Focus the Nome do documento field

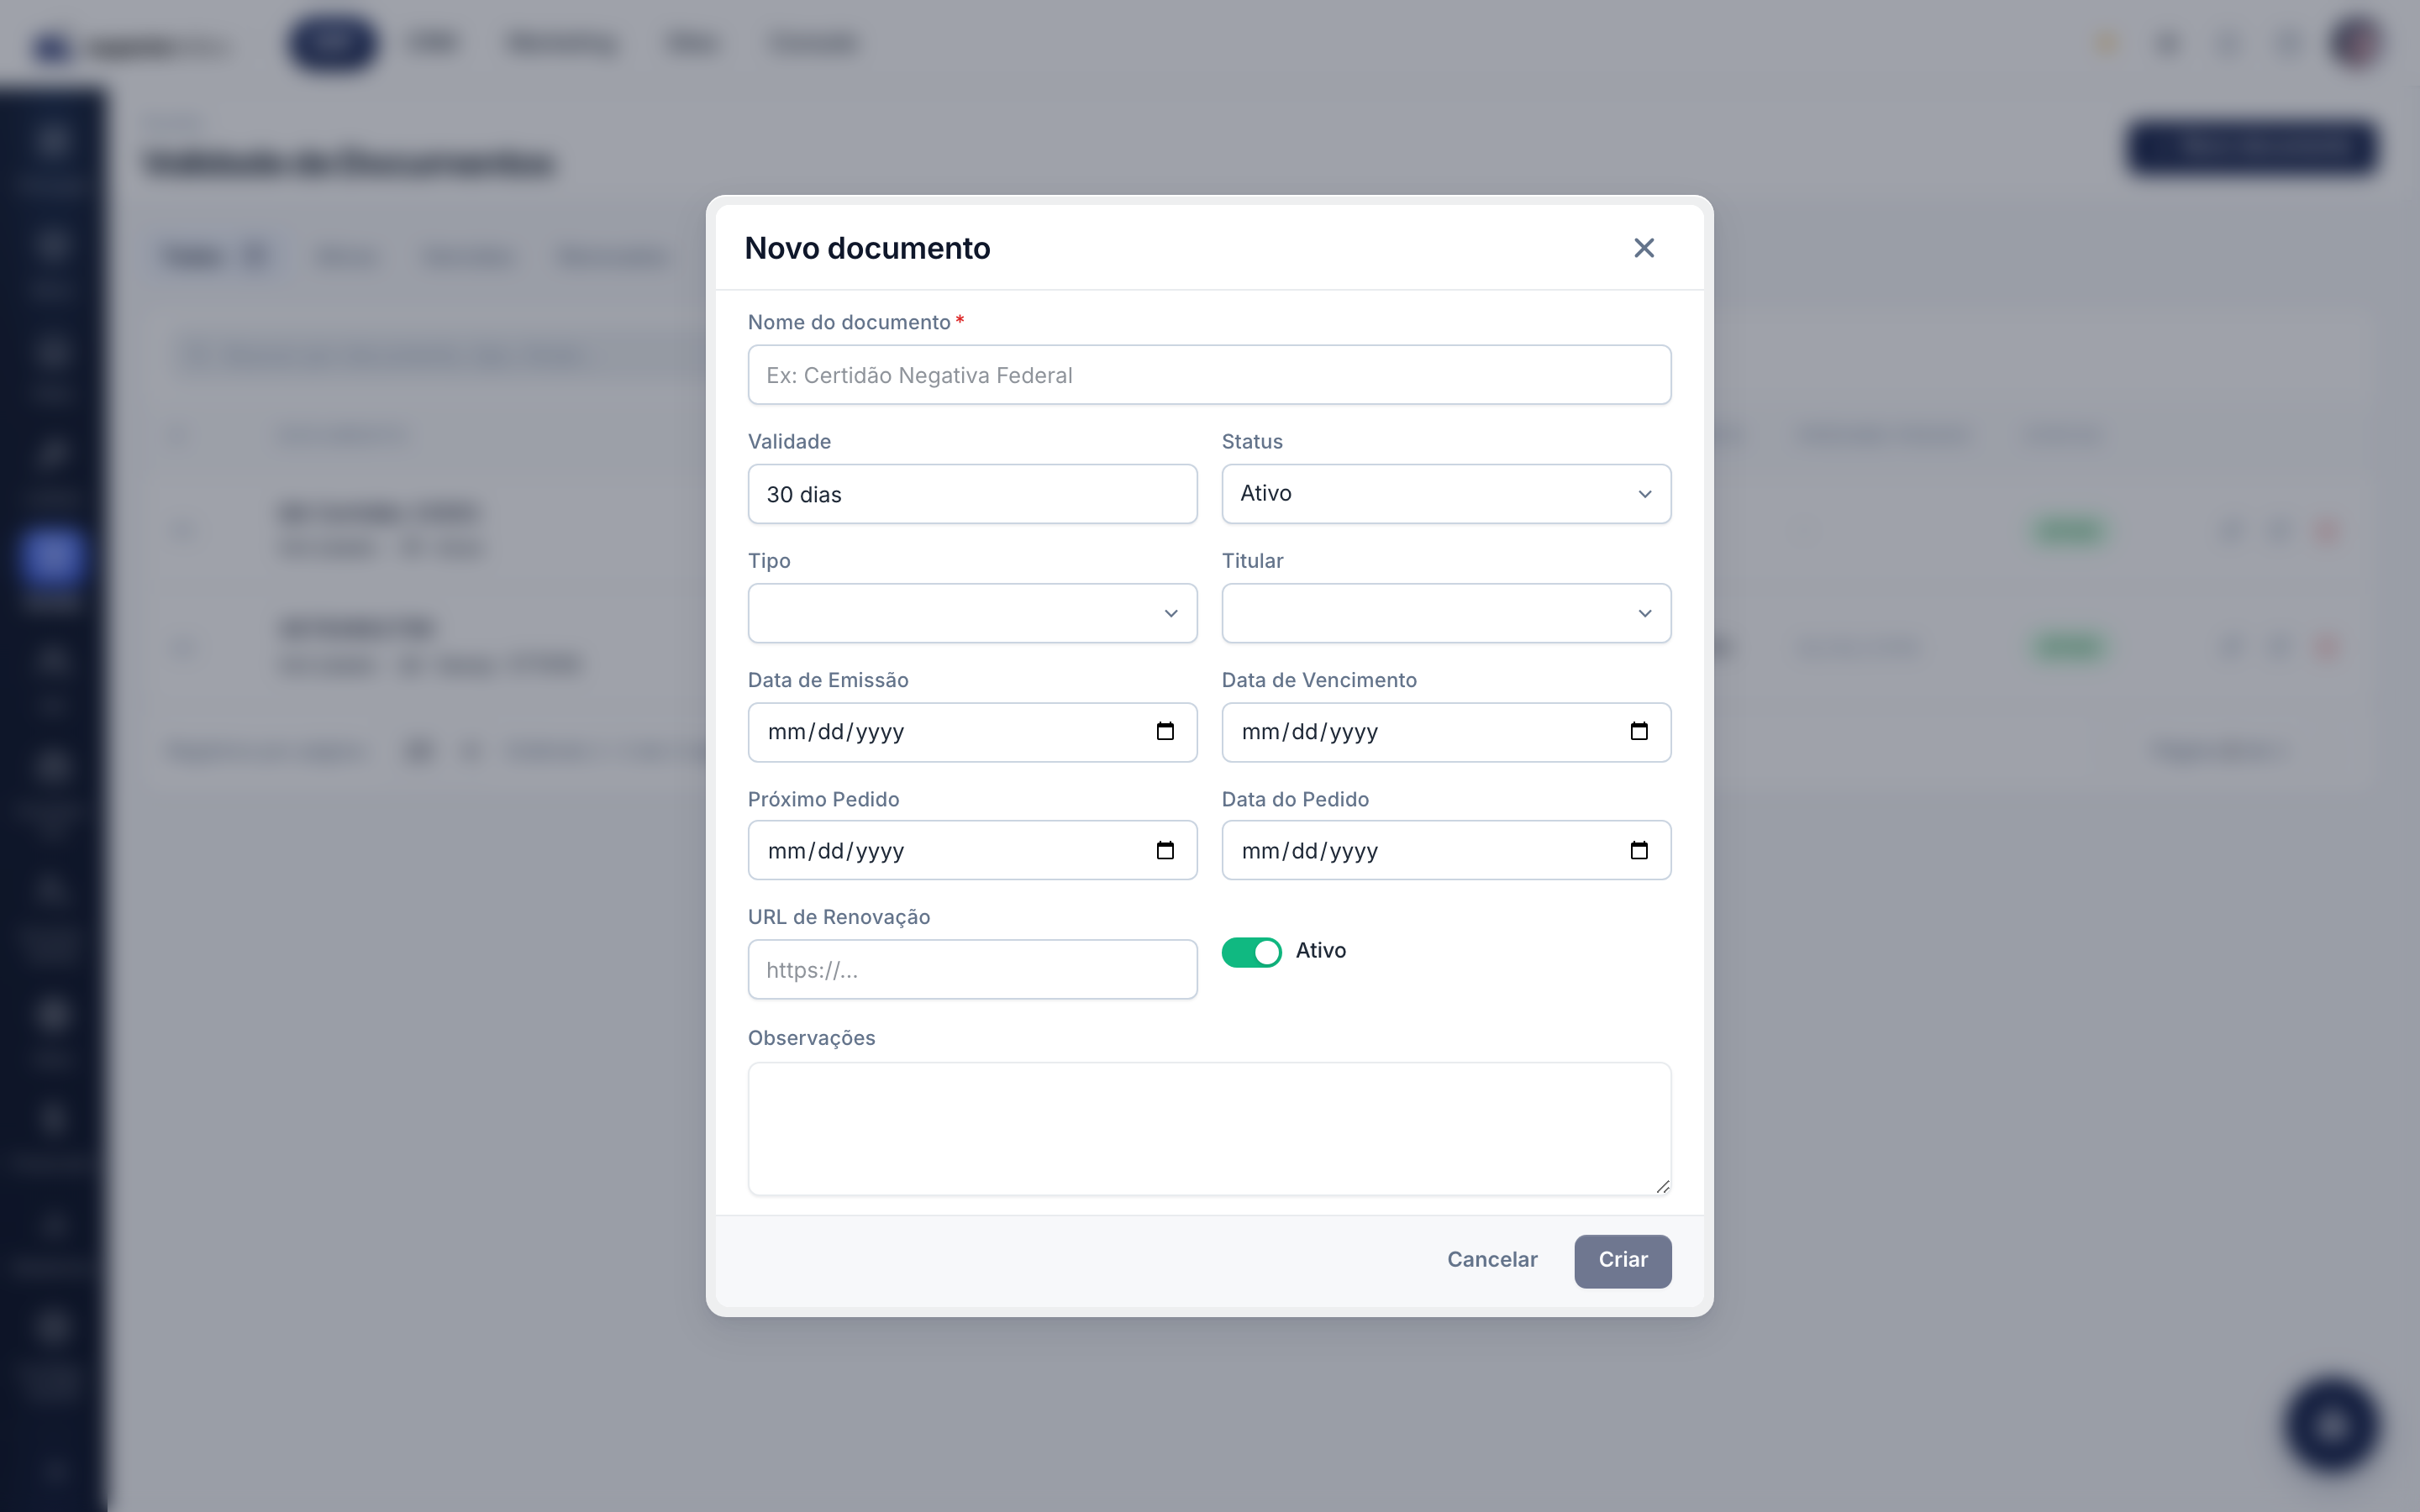pyautogui.click(x=1209, y=375)
